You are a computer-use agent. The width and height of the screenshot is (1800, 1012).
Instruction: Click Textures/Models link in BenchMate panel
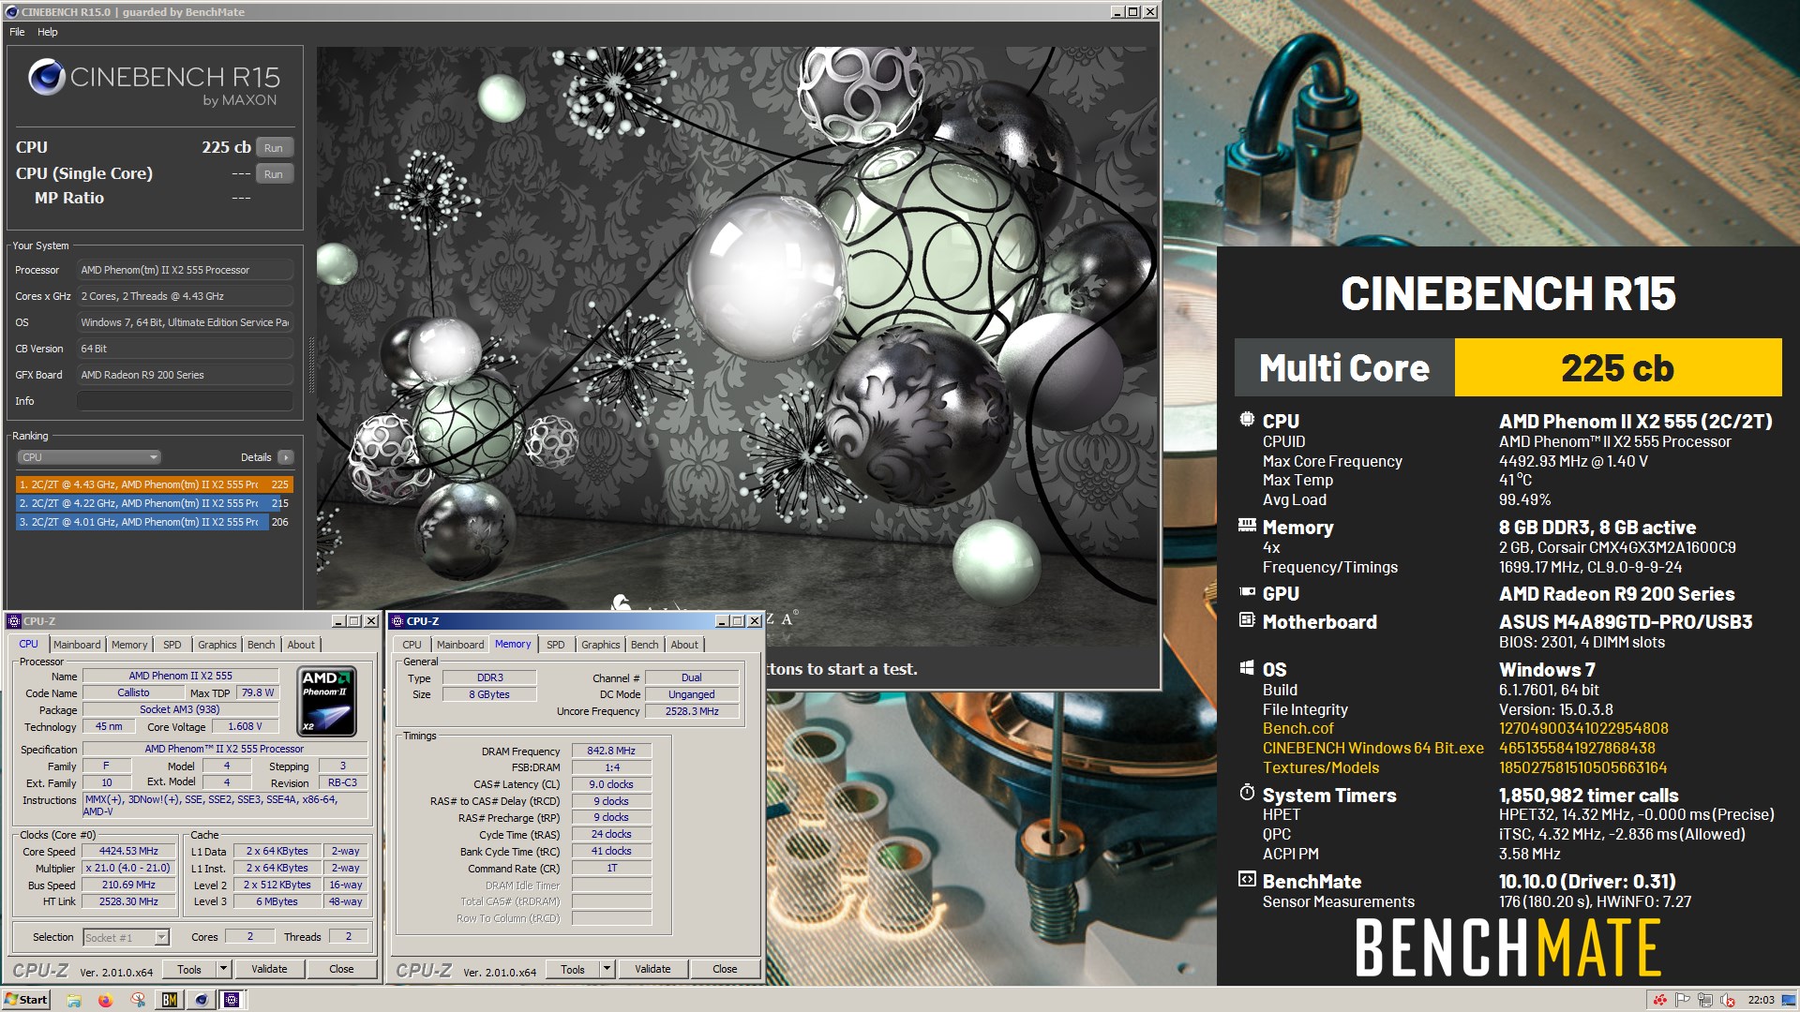[x=1320, y=768]
